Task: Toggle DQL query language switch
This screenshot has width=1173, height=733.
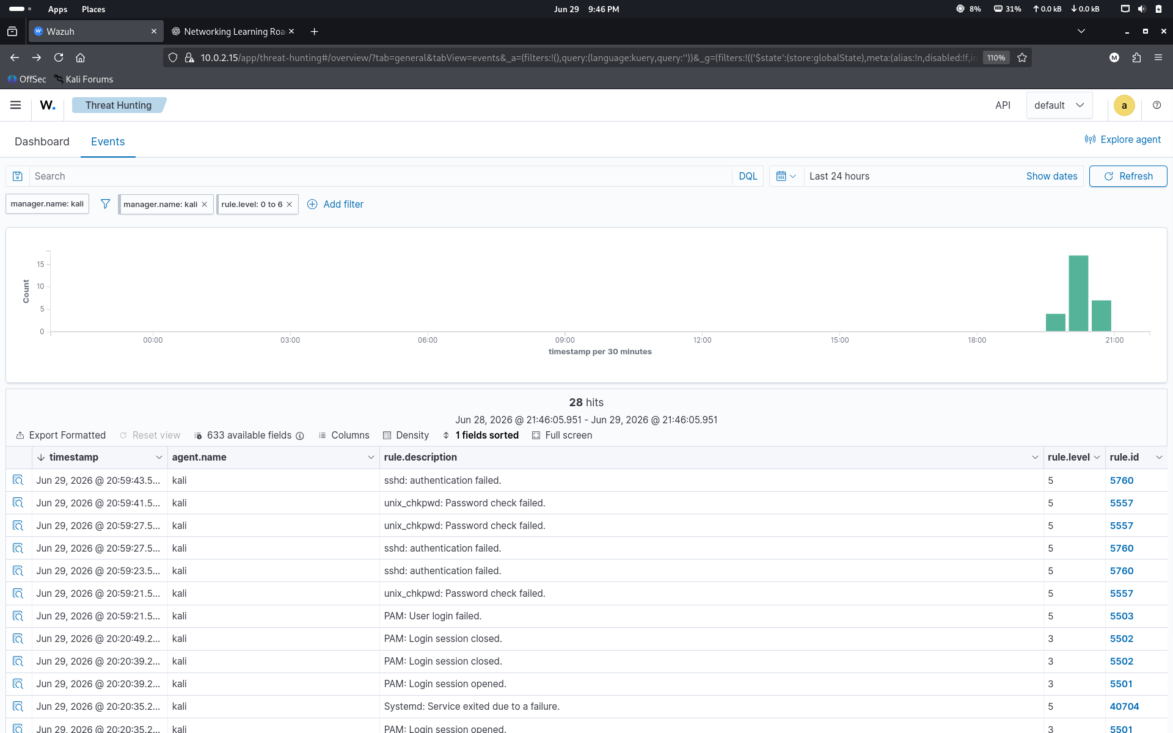Action: tap(748, 177)
